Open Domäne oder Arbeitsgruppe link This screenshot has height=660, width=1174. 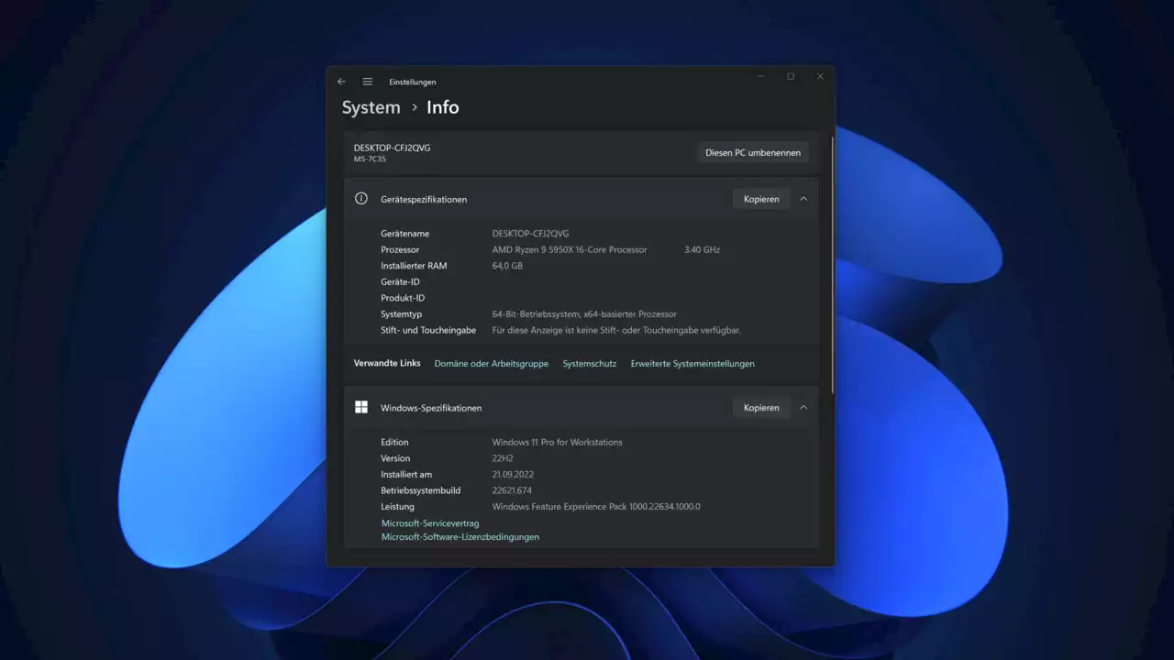492,364
